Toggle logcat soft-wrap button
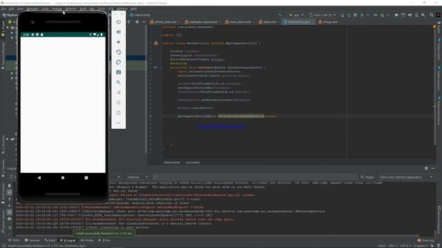 pos(9,212)
